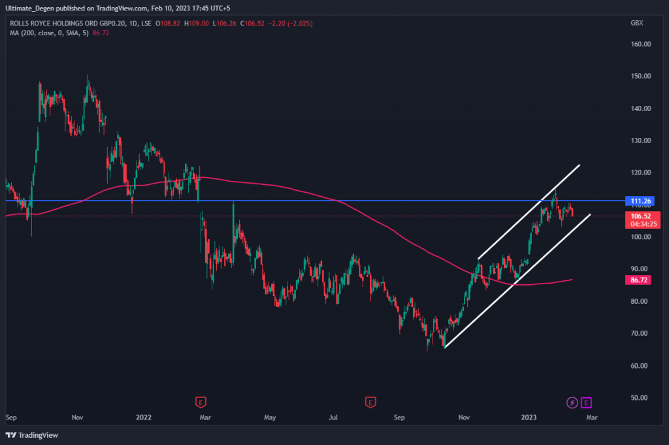Click the May label on time axis
Screen dimensions: 669x445
[x=270, y=418]
